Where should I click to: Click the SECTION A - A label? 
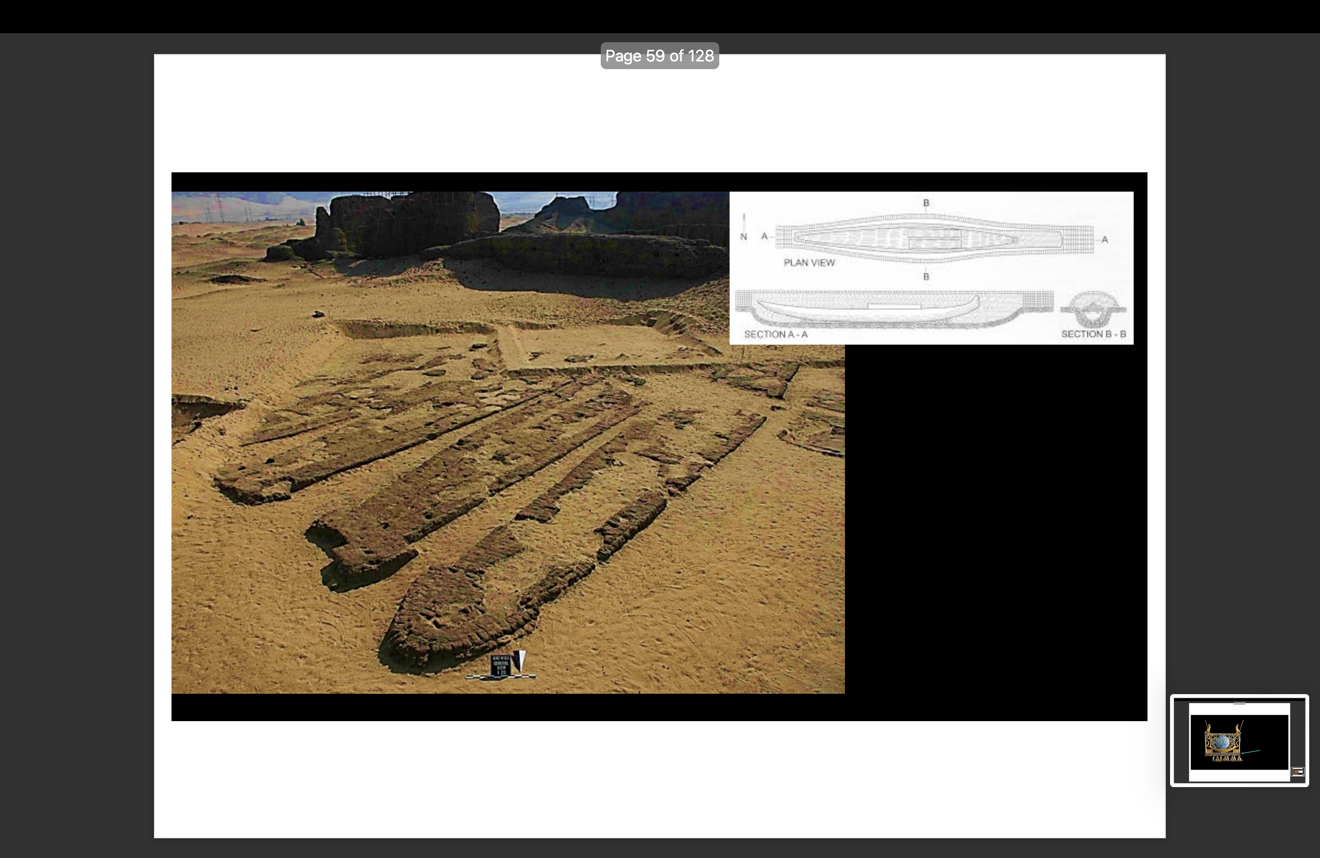click(775, 334)
